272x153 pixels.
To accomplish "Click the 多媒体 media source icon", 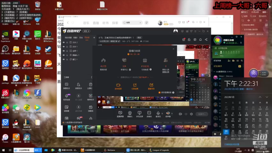I will pos(149,114).
